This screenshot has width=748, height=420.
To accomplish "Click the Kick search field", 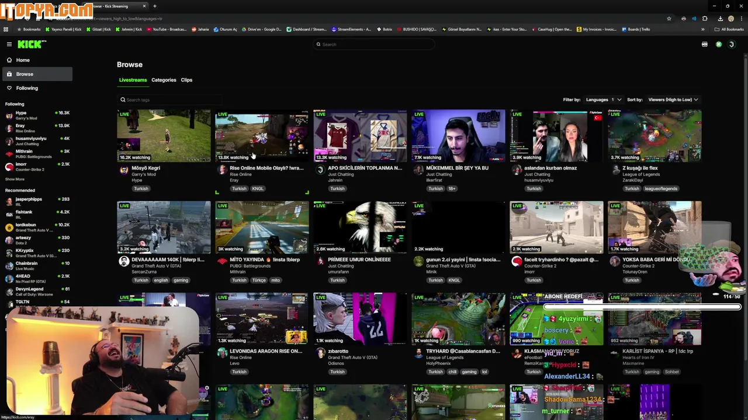I will 374,44.
